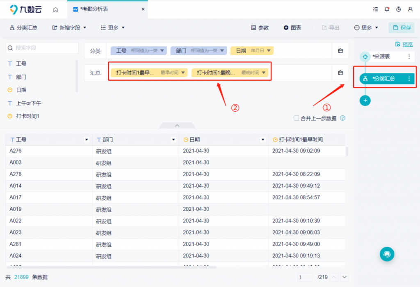Click the help question mark beside 合并上一步数据
420x287 pixels.
point(342,118)
